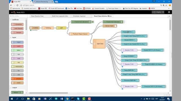Screen dimensions: 181x101
Task: Switch to the Arduino Monitoring browser tab
Action: pos(43,2)
